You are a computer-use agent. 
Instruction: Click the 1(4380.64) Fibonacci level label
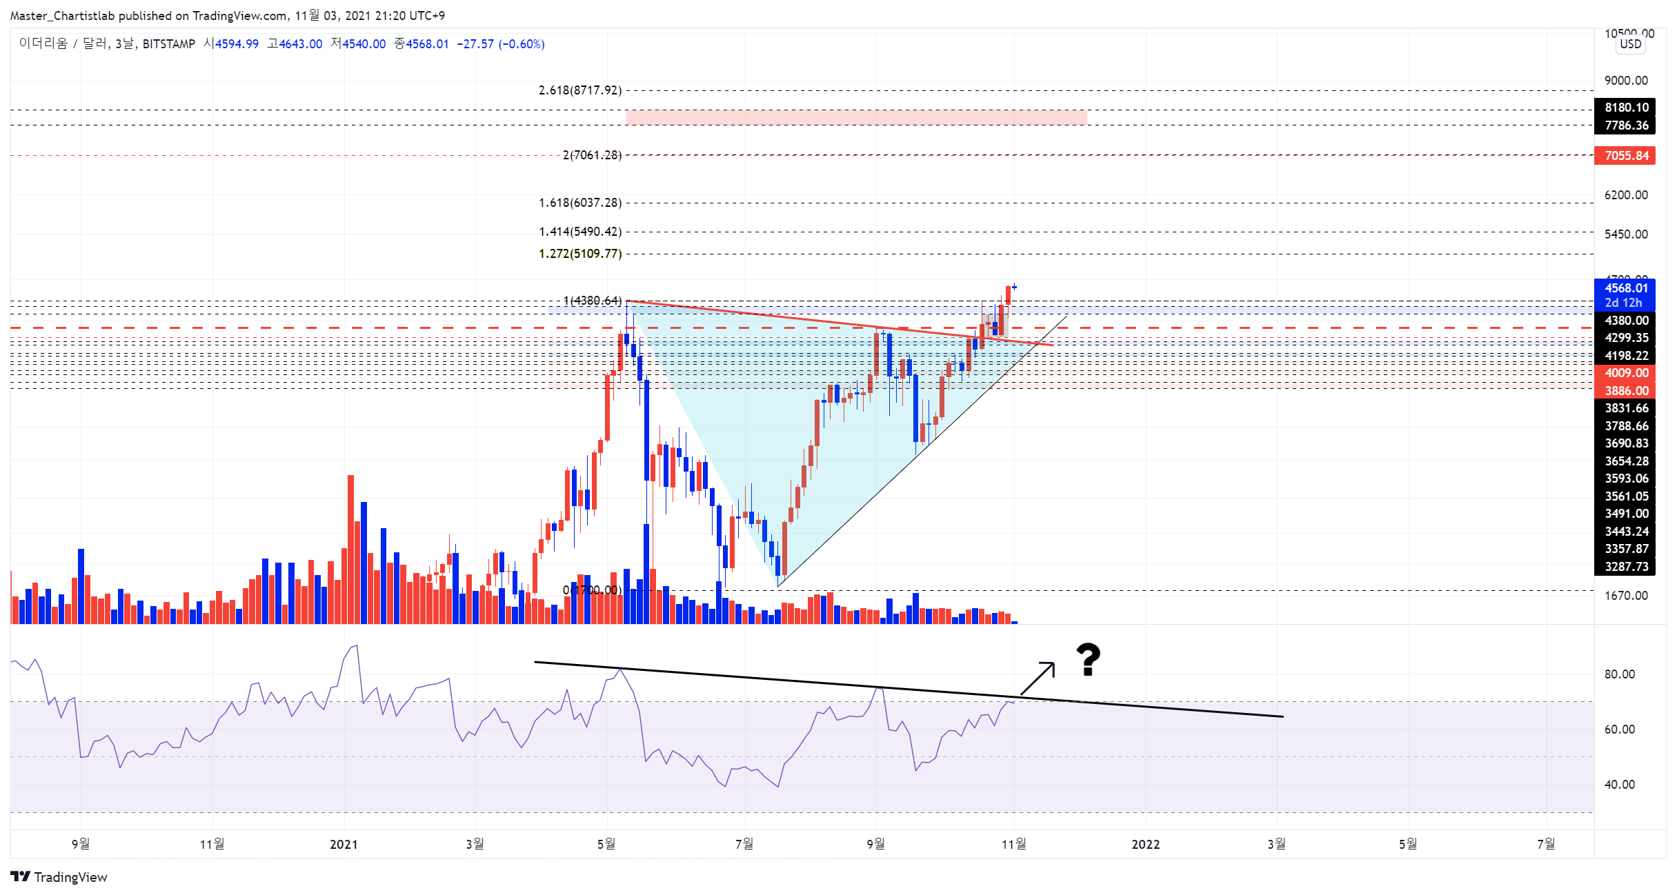[x=593, y=301]
